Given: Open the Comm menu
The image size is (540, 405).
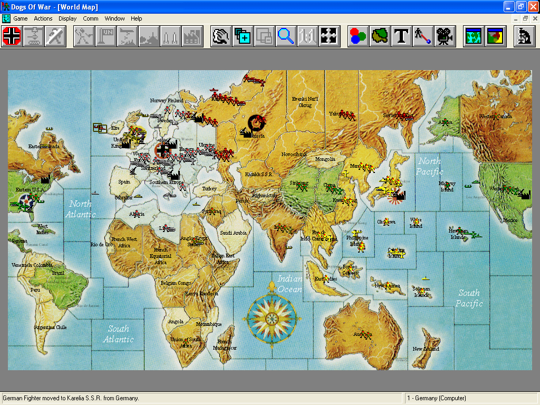Looking at the screenshot, I should point(91,18).
